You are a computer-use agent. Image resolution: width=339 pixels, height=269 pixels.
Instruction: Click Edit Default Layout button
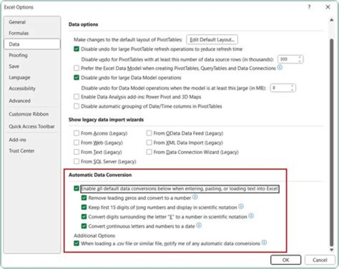[212, 39]
